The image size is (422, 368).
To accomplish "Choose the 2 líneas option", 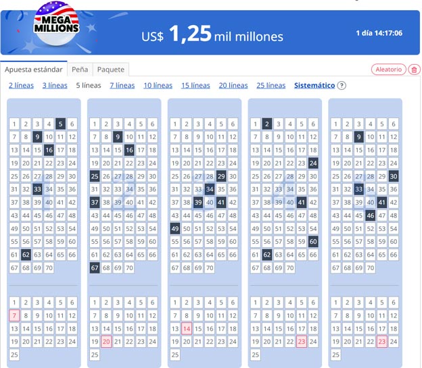I will tap(21, 86).
